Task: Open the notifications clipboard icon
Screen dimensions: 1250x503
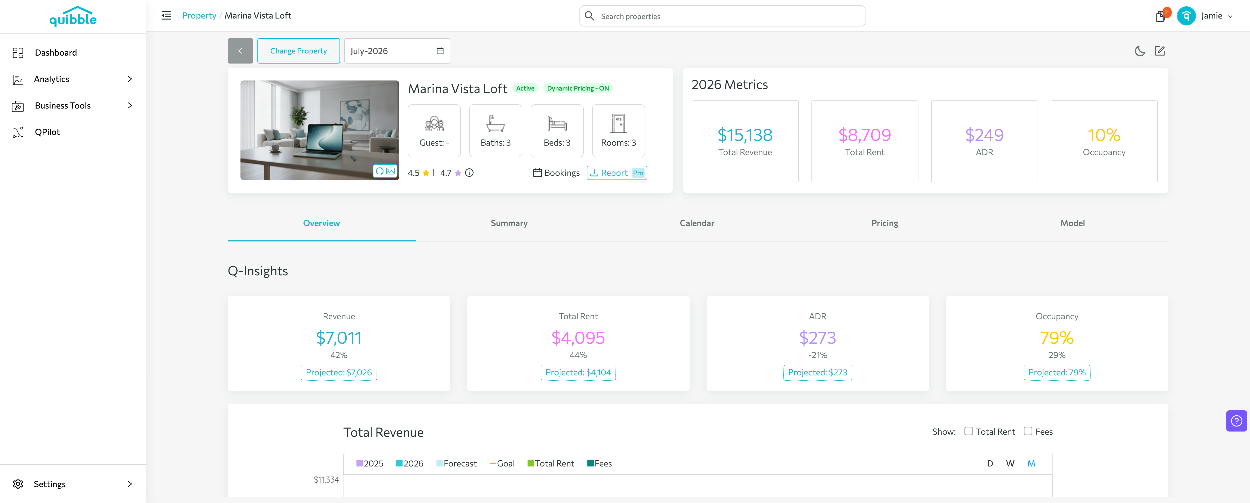Action: (1160, 16)
